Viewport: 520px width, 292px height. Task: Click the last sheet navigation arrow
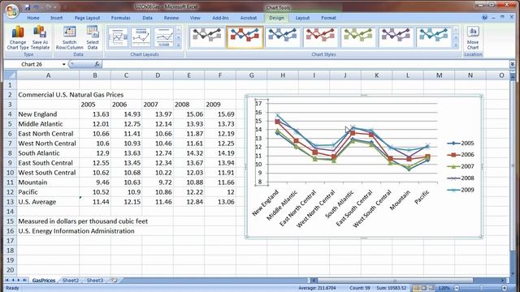pos(24,281)
